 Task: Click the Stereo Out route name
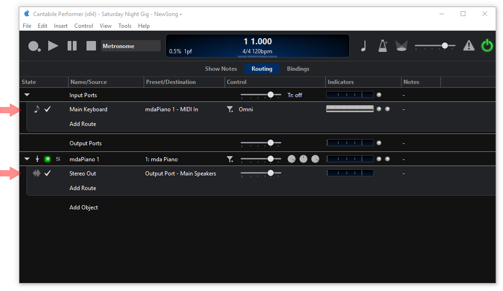83,174
